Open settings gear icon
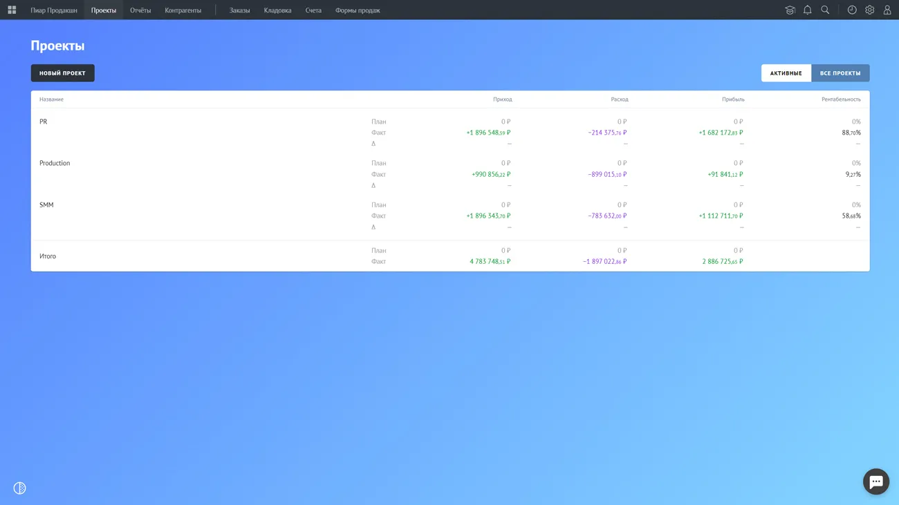This screenshot has width=899, height=505. click(x=869, y=10)
